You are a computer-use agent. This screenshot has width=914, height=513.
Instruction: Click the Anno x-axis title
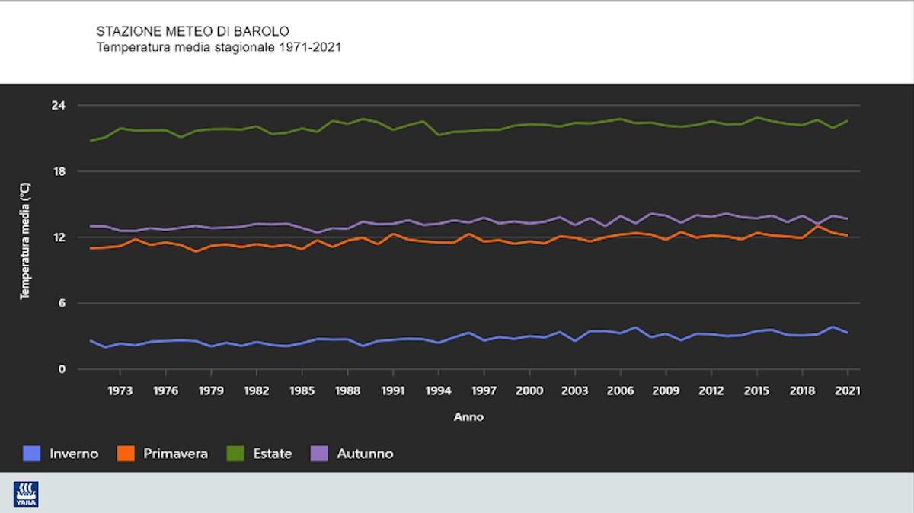(468, 417)
